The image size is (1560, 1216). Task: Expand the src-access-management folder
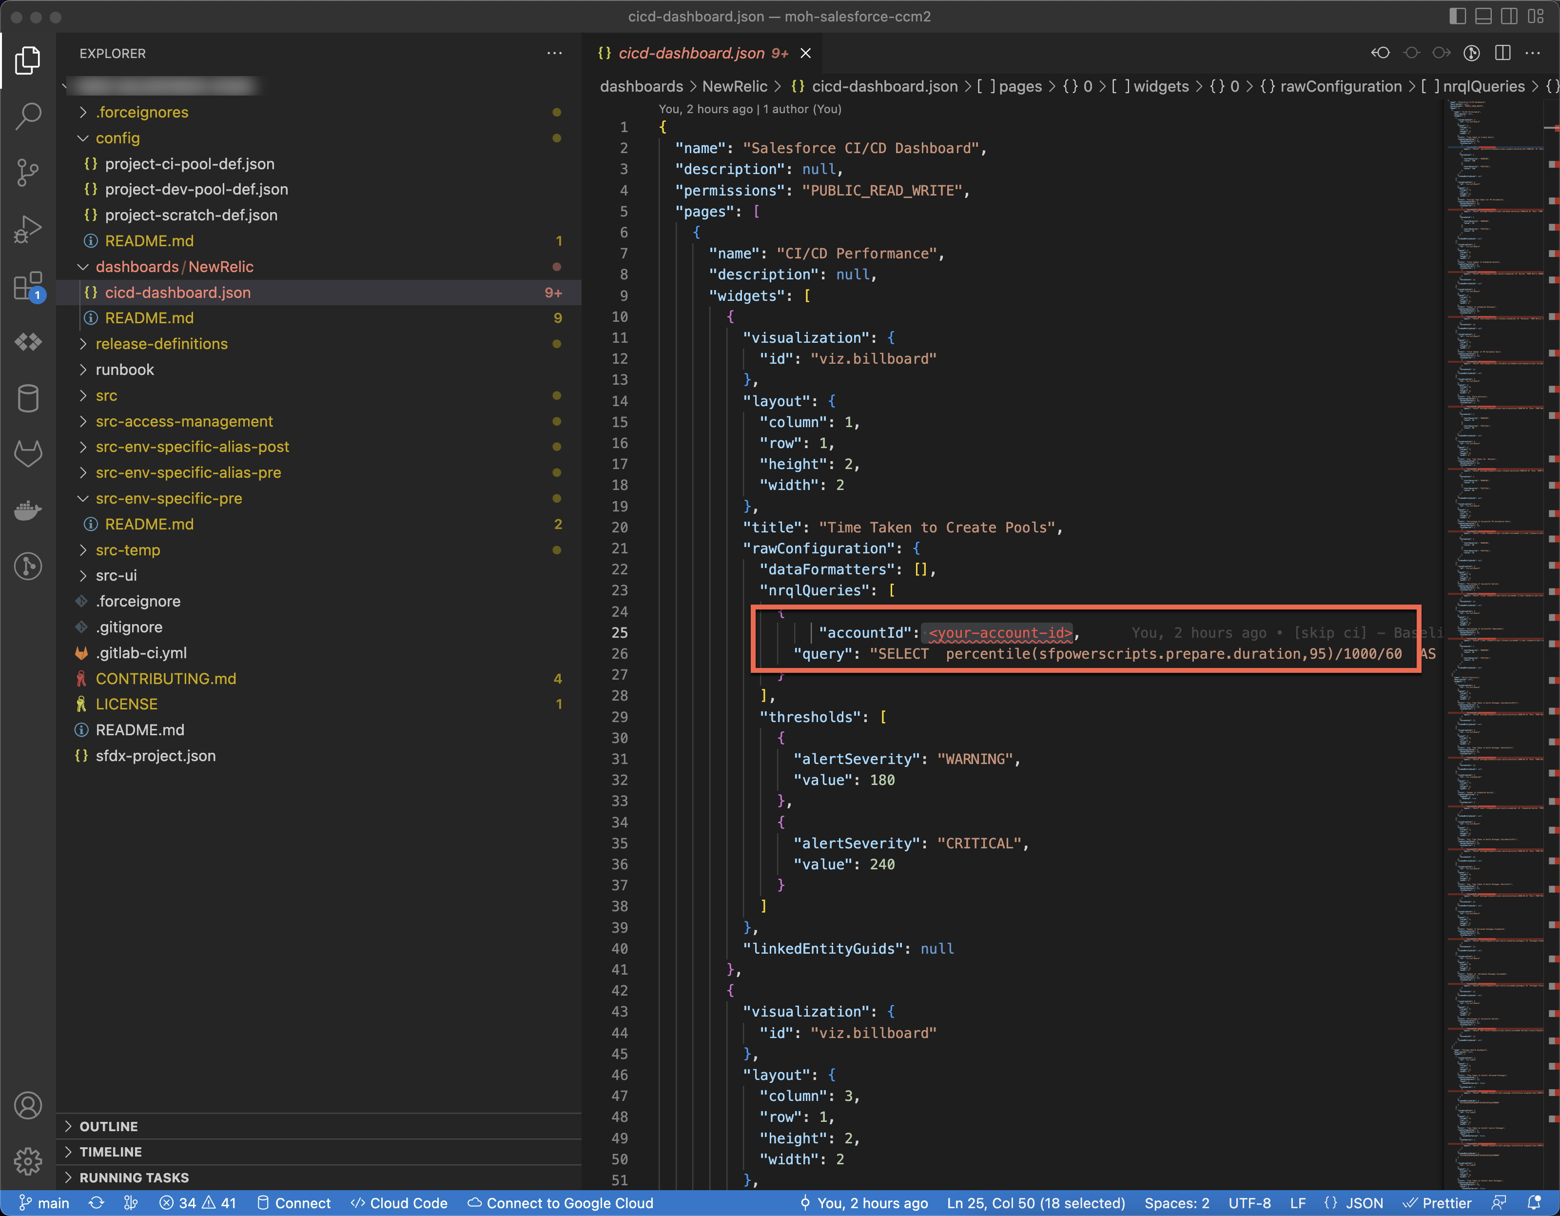318,422
